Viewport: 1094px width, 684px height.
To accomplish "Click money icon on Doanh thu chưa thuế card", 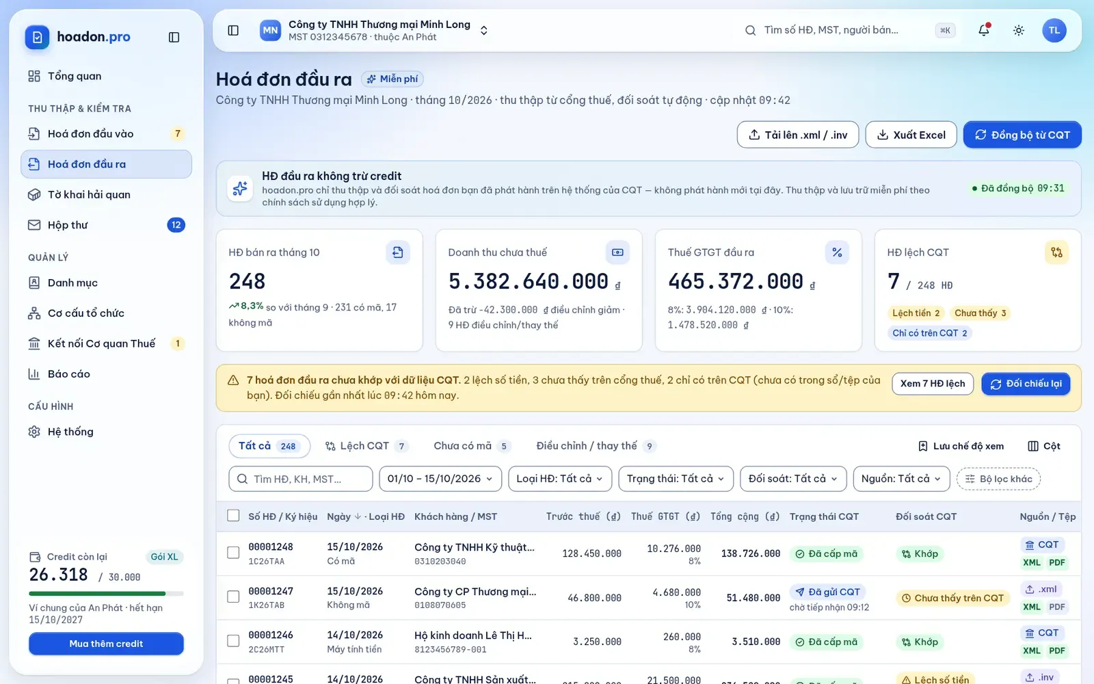I will pos(617,252).
